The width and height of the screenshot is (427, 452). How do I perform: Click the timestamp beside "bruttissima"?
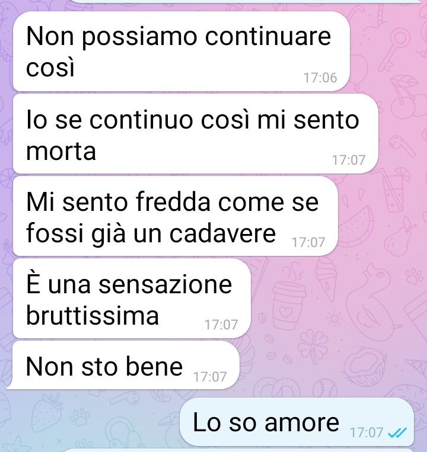[x=221, y=325]
